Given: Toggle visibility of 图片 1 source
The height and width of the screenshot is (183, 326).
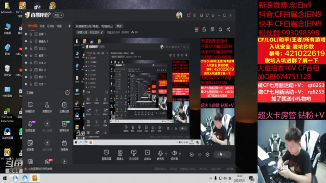Looking at the screenshot, I should coord(26,77).
